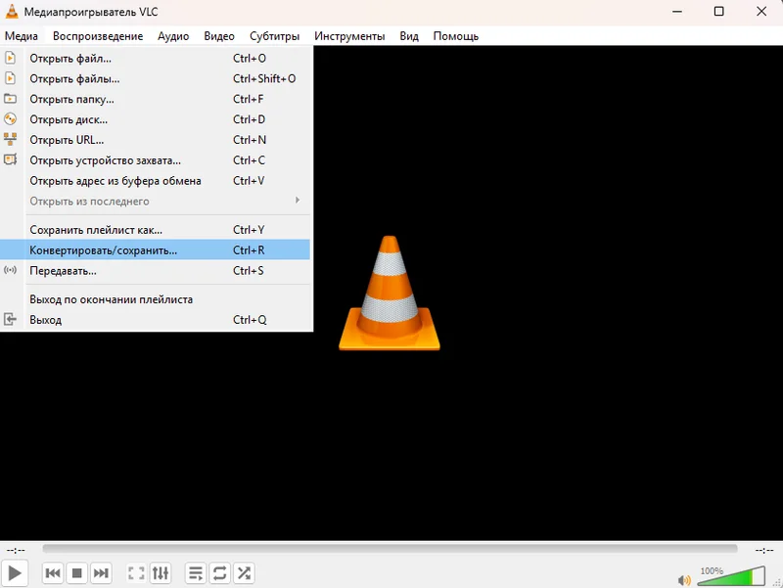
Task: Click the 'Открыть диск...' disc icon
Action: tap(11, 119)
